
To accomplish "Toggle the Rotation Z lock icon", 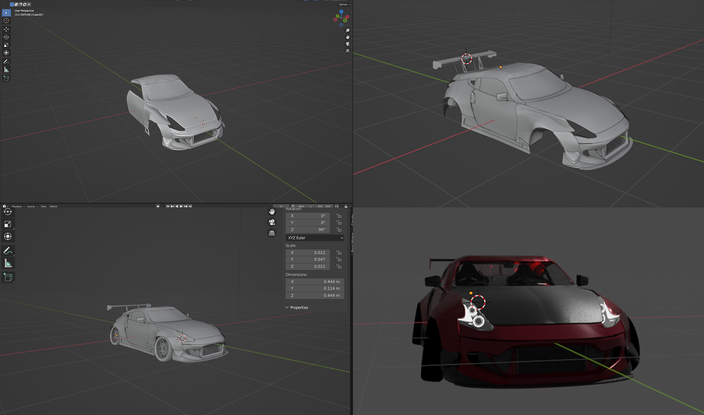I will [x=339, y=230].
